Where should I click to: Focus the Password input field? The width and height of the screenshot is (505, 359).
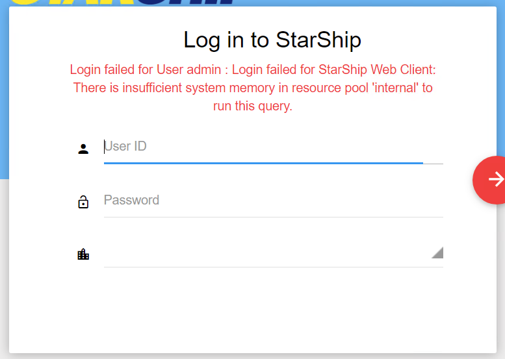point(274,201)
